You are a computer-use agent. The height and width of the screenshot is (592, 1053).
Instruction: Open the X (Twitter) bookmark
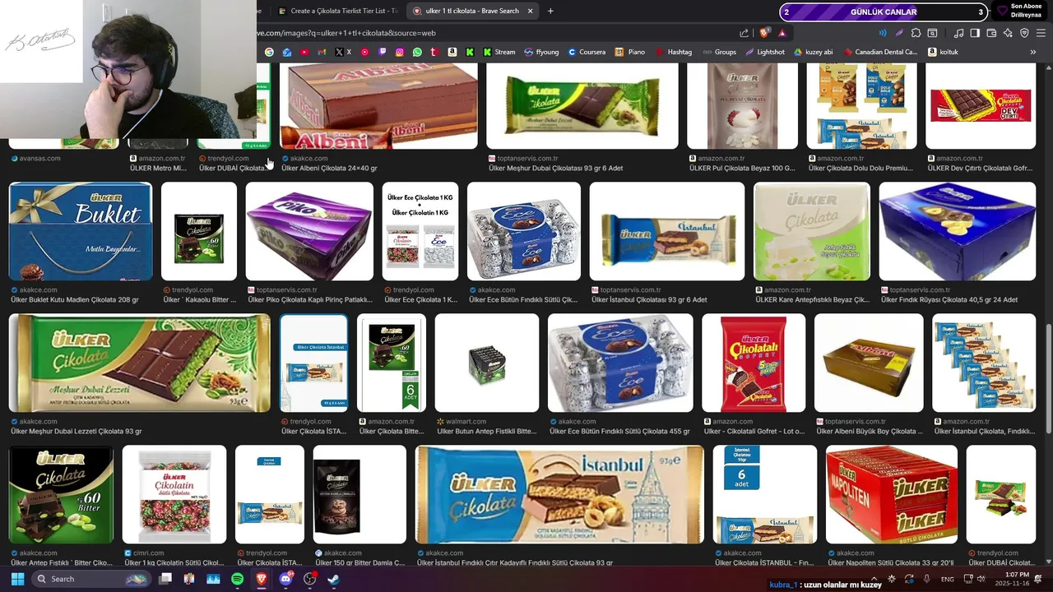(343, 52)
